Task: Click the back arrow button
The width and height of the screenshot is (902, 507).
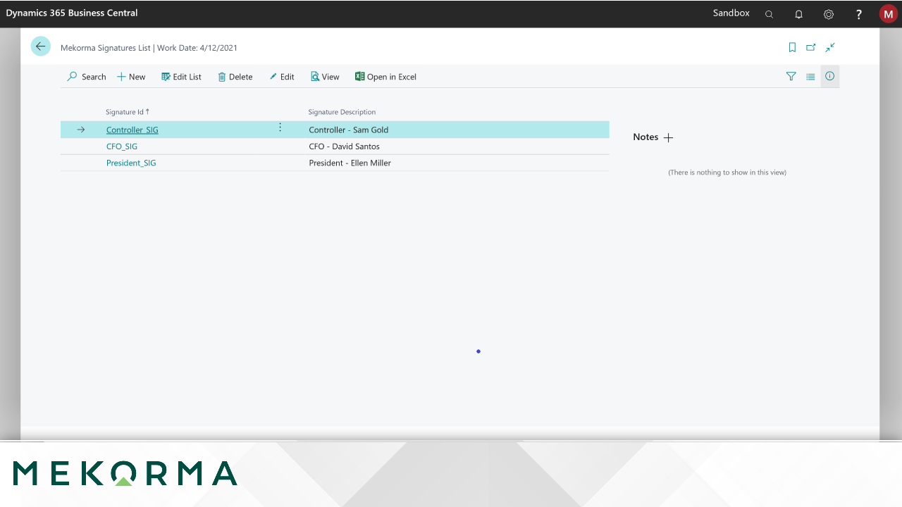Action: pyautogui.click(x=40, y=46)
